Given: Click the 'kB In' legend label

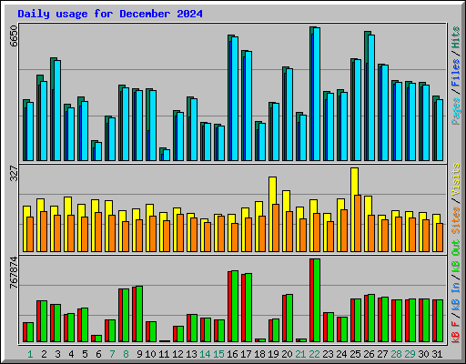Looking at the screenshot, I should (456, 297).
